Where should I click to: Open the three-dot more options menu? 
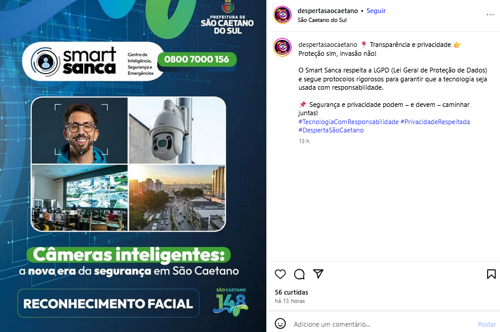tap(490, 15)
